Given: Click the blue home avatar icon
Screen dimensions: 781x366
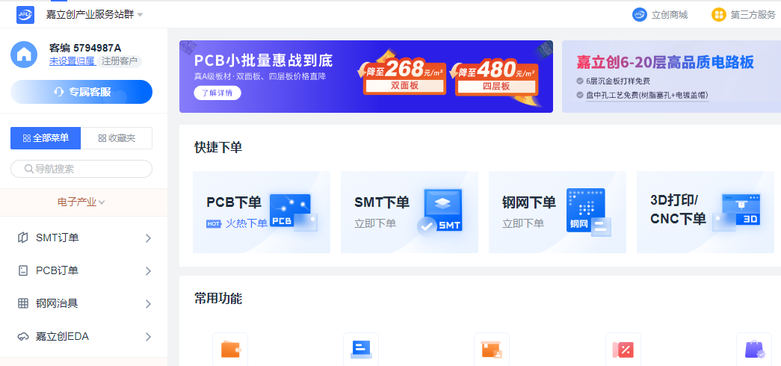Looking at the screenshot, I should coord(24,55).
